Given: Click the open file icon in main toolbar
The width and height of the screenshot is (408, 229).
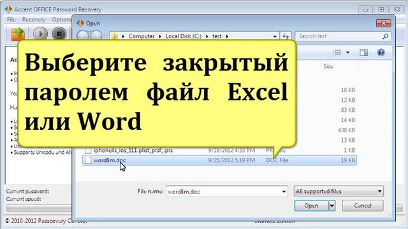Looking at the screenshot, I should (x=18, y=34).
